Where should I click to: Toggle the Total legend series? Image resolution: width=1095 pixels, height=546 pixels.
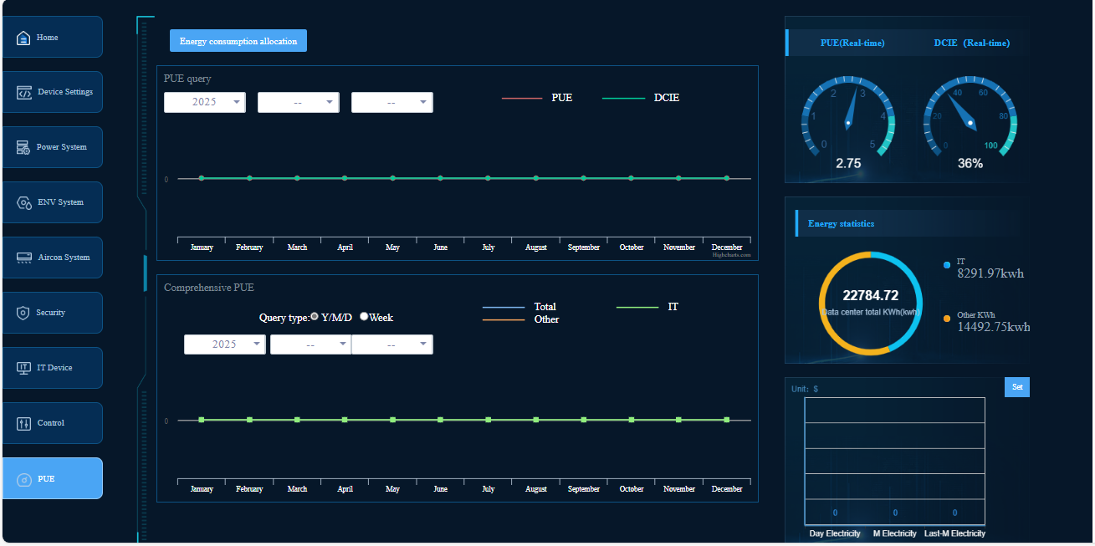[x=519, y=307]
